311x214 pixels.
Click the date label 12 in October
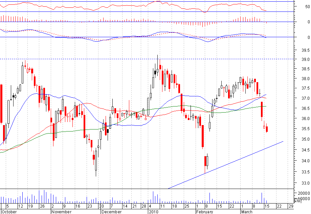[21, 206]
